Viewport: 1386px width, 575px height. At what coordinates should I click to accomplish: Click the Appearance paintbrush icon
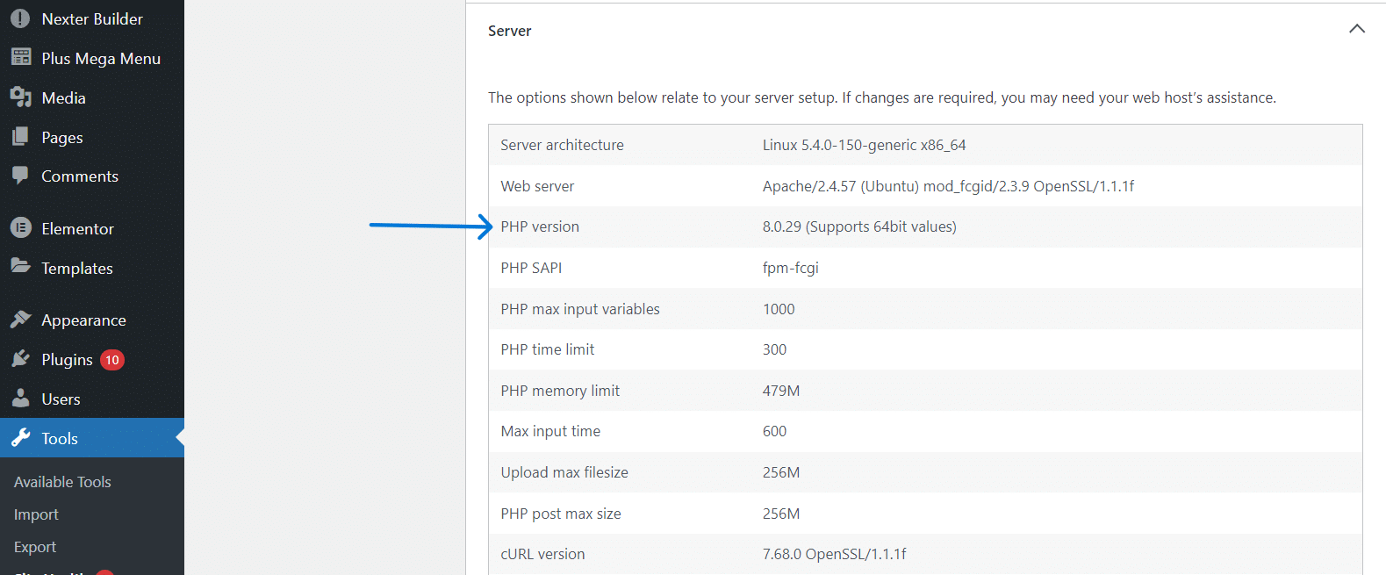pos(21,320)
